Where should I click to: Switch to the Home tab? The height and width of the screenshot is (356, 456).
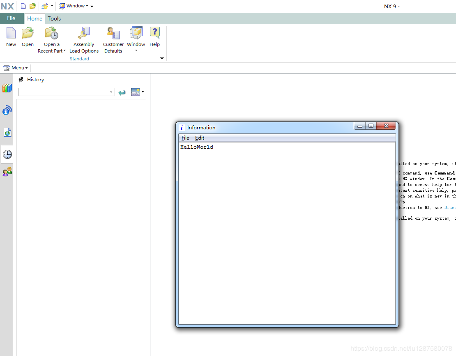point(35,18)
